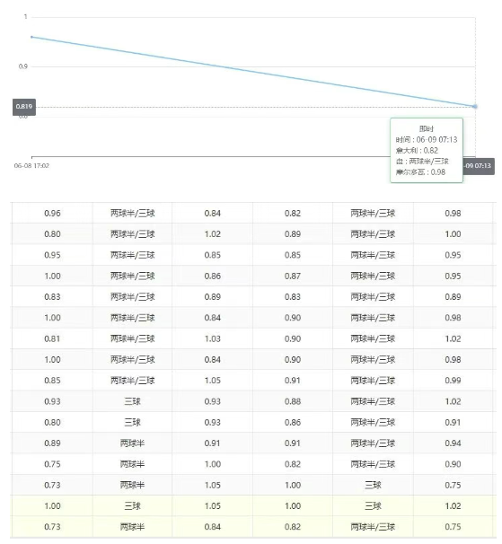Click the 0.819 y-axis value badge
The width and height of the screenshot is (502, 544).
pos(24,107)
